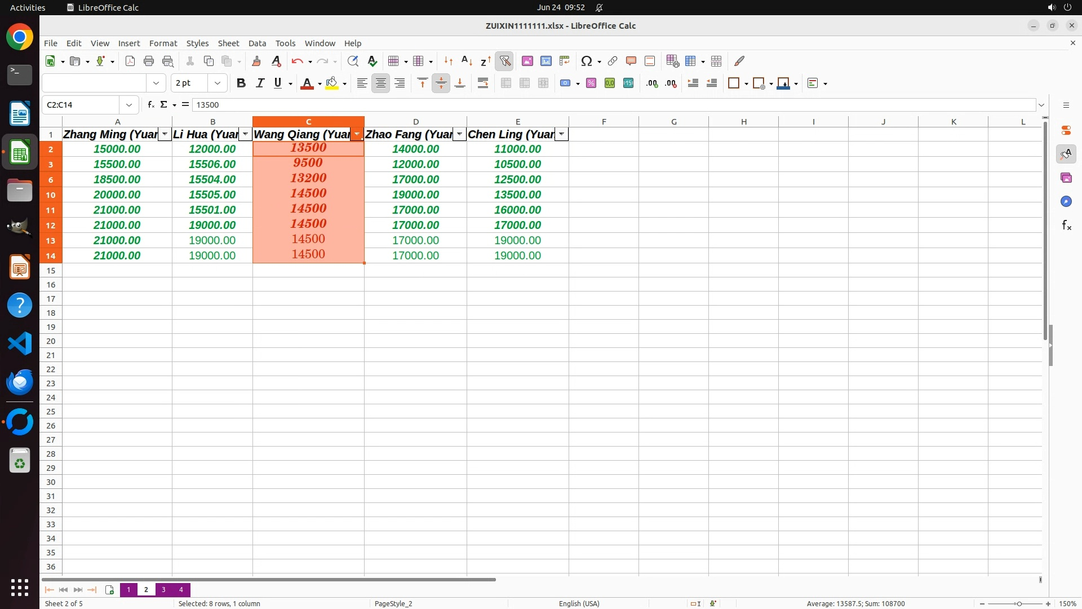
Task: Click the Sum sigma icon
Action: 163,105
